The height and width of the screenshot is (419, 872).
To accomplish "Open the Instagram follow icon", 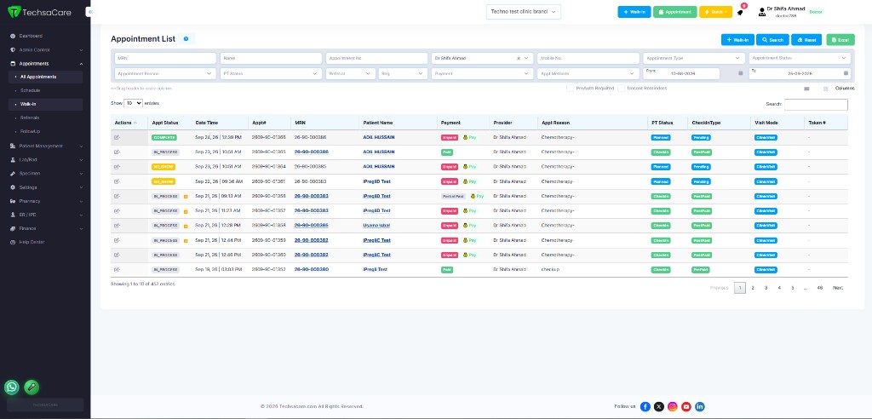I will pyautogui.click(x=673, y=407).
